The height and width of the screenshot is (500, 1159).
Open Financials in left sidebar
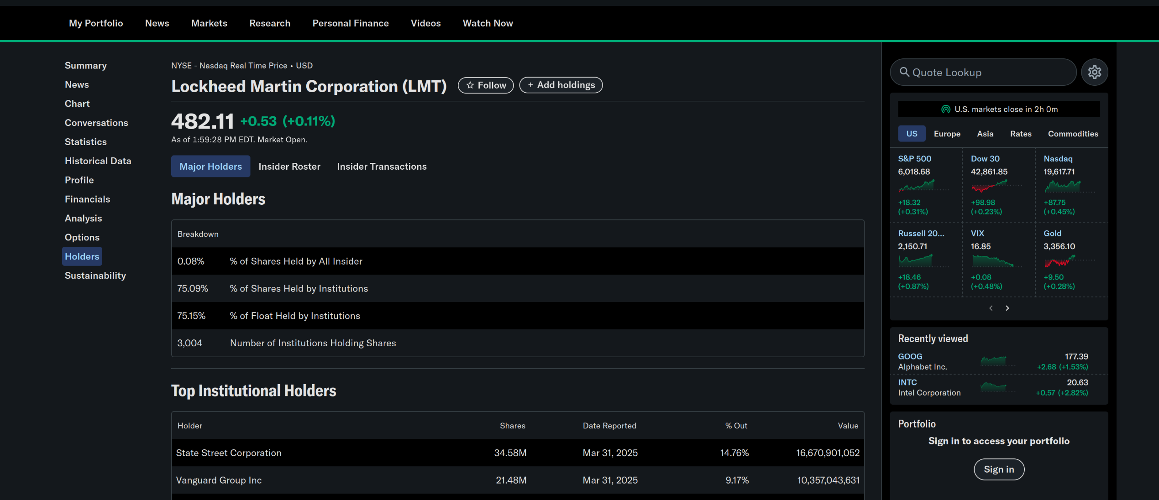pyautogui.click(x=88, y=200)
